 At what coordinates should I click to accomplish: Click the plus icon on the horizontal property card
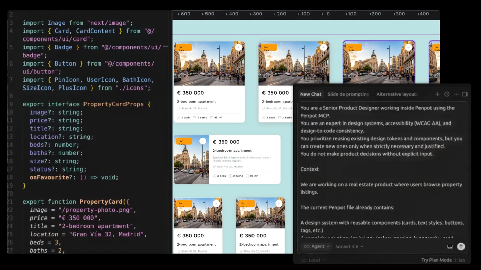pos(203,141)
